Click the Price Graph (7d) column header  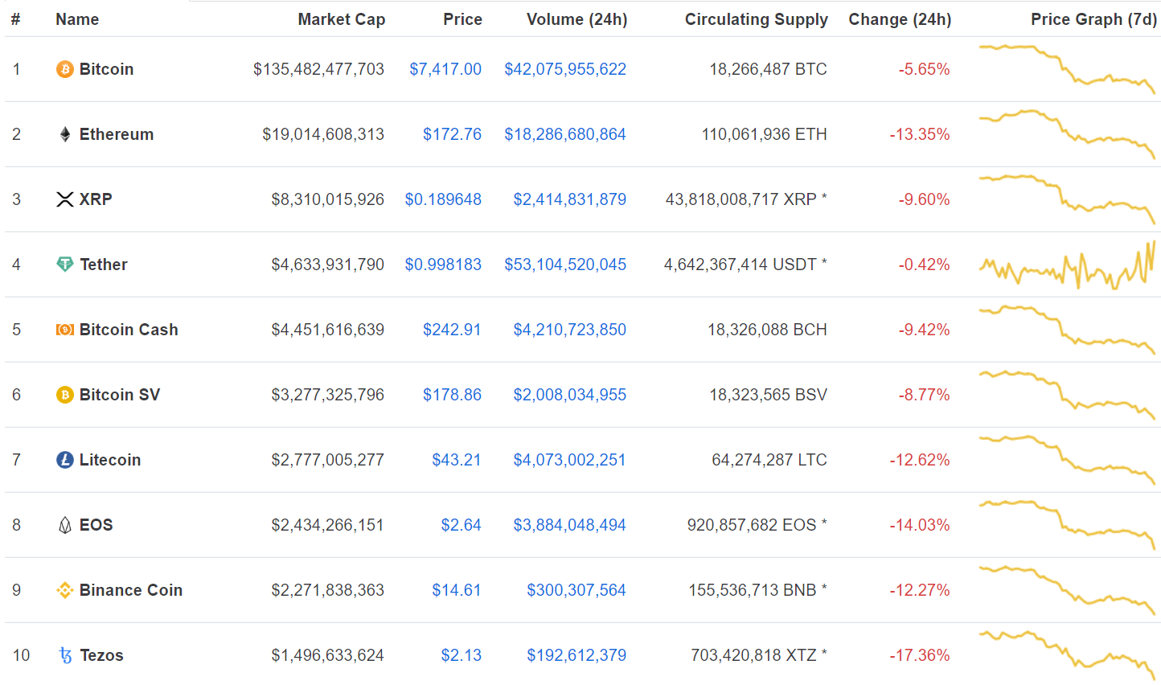[x=1094, y=19]
